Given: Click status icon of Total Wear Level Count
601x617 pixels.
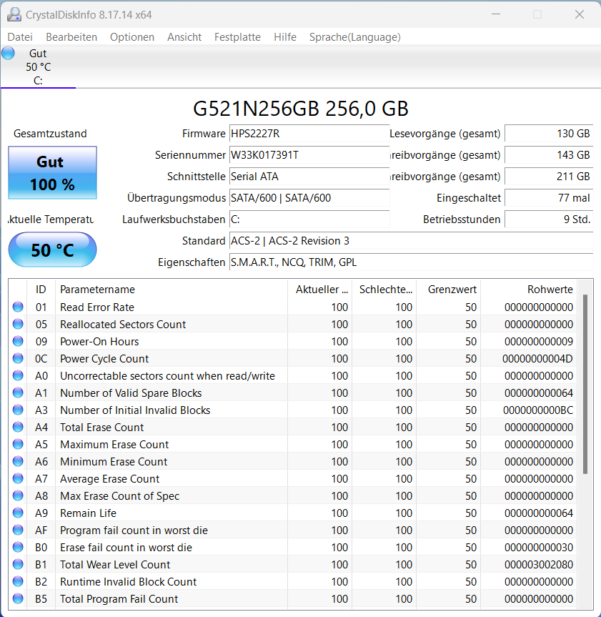Looking at the screenshot, I should [x=18, y=565].
